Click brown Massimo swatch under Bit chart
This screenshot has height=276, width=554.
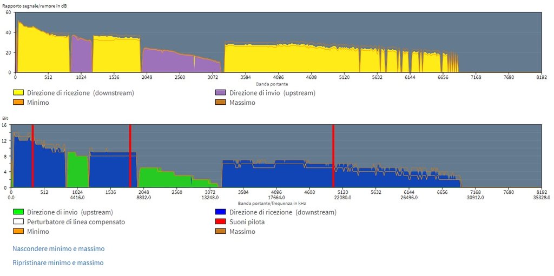tap(221, 231)
